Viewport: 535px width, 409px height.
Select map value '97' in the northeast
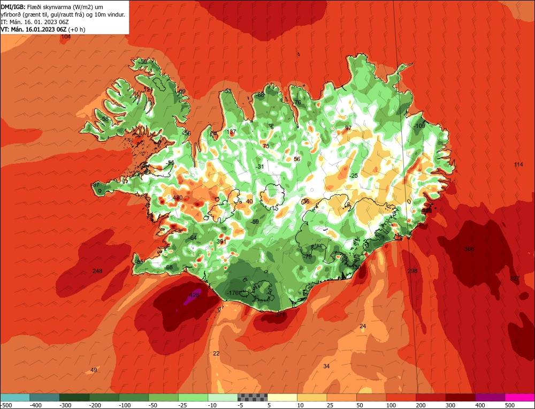pyautogui.click(x=348, y=128)
